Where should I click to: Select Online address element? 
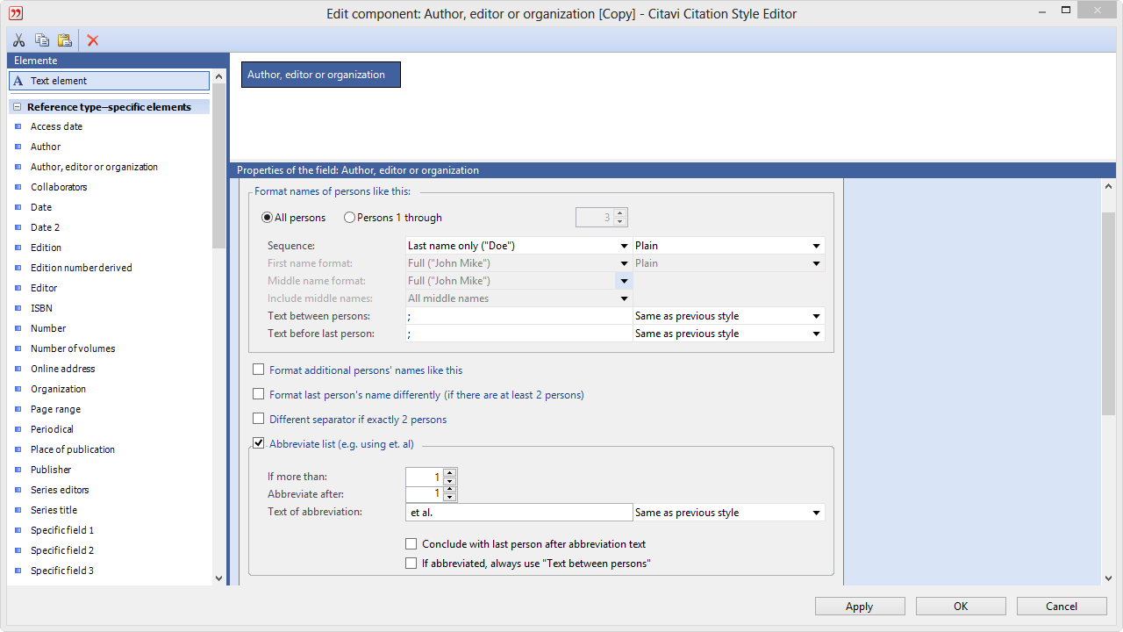62,369
